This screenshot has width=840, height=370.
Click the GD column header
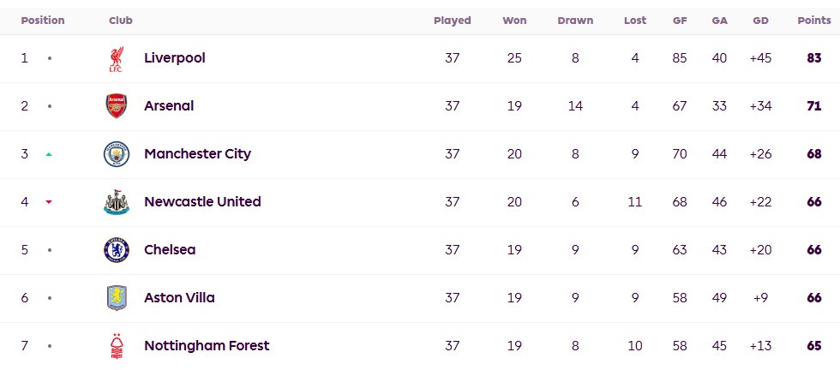click(x=759, y=21)
